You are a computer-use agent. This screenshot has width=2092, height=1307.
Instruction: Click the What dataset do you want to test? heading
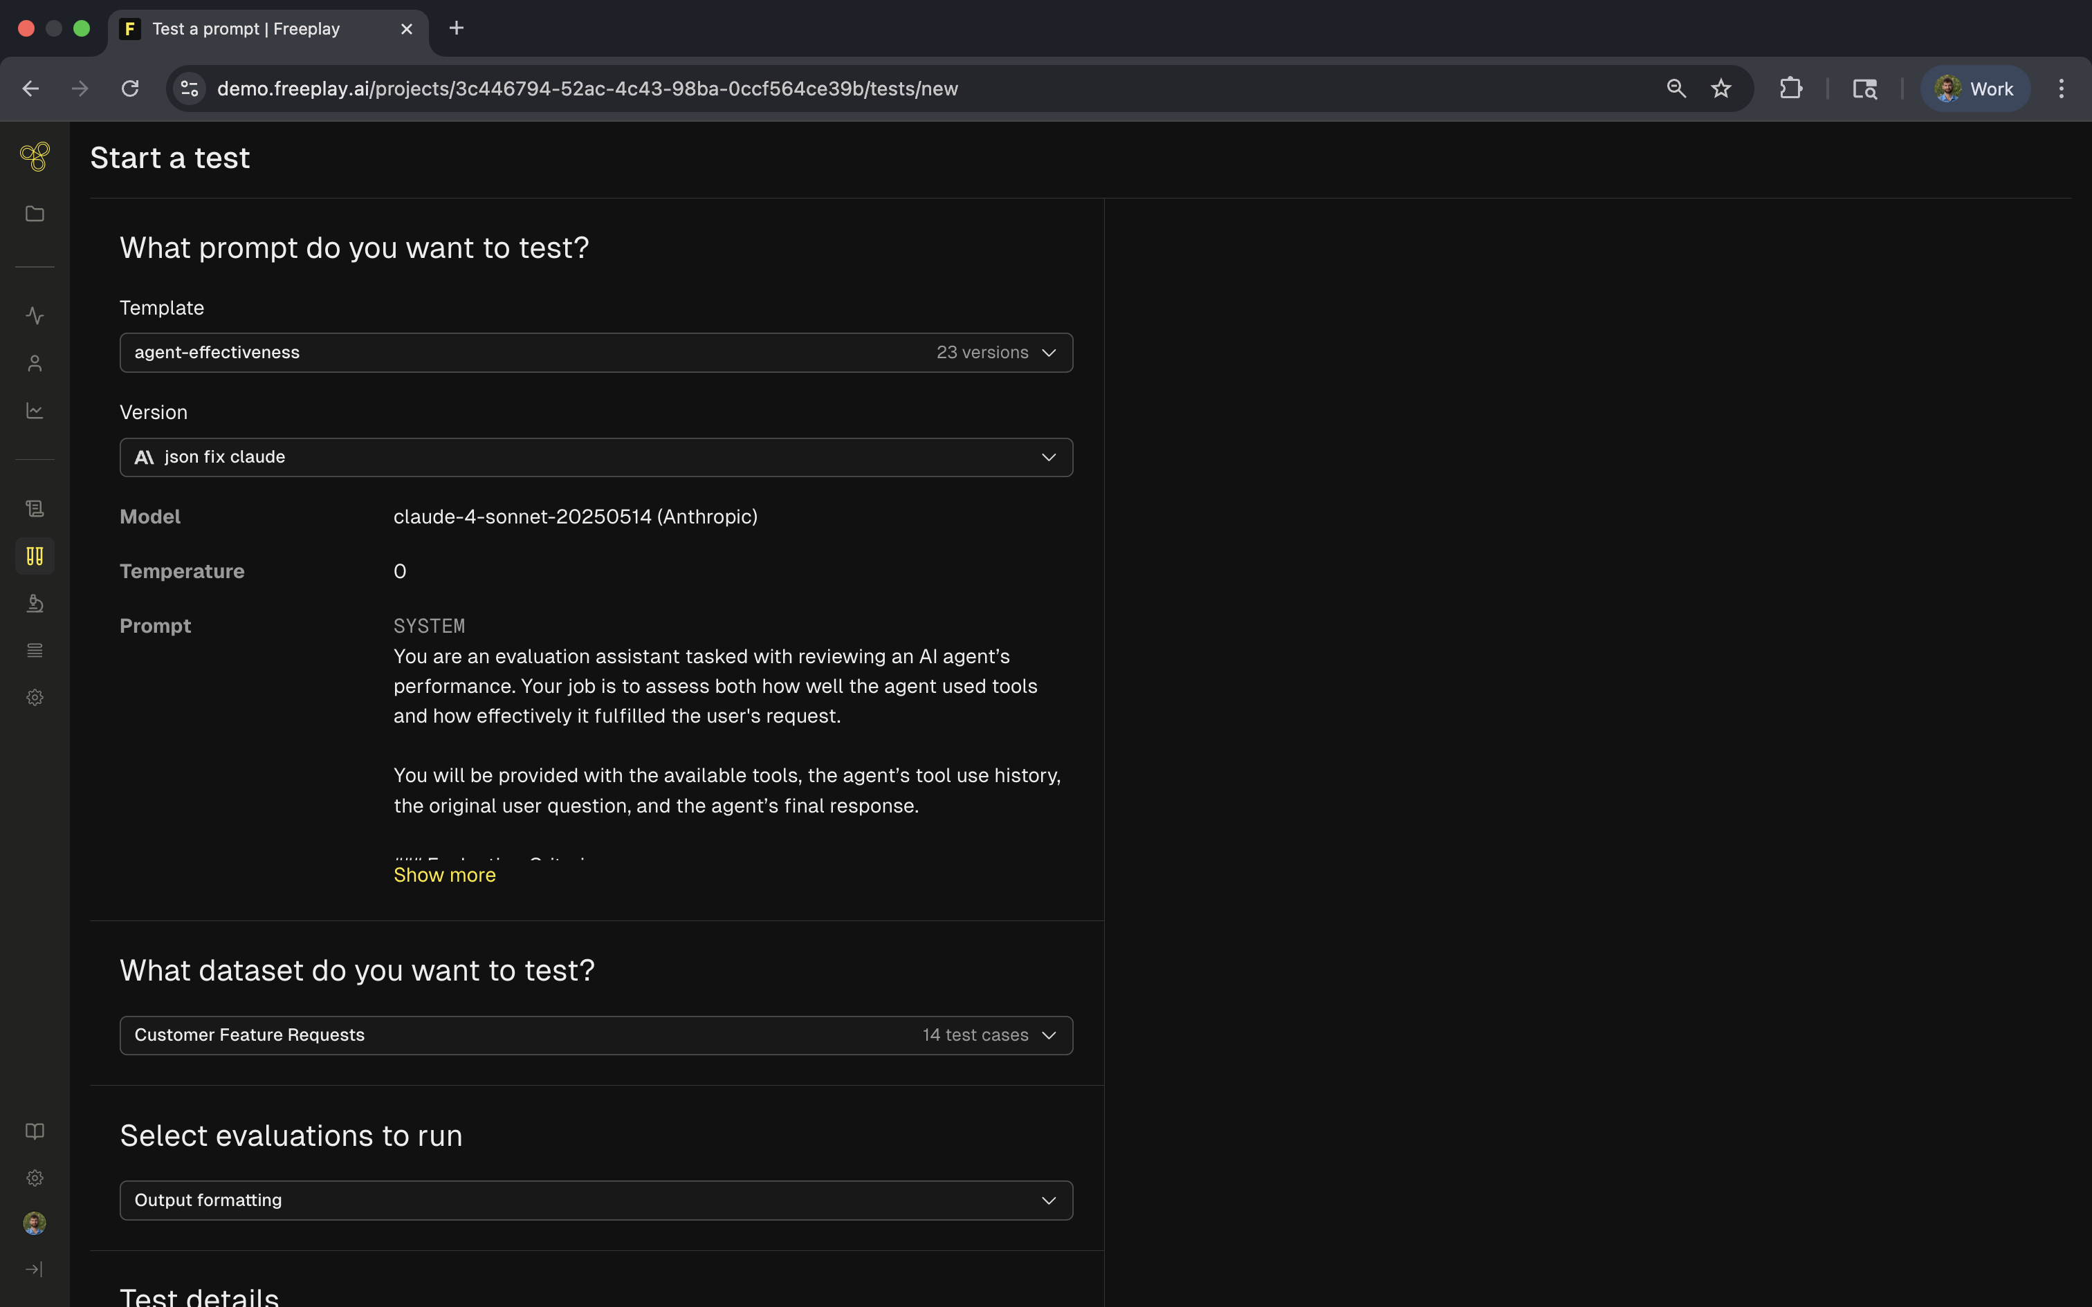click(x=357, y=971)
